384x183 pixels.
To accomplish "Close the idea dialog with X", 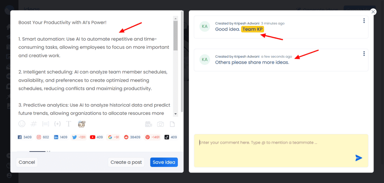I will [x=373, y=12].
